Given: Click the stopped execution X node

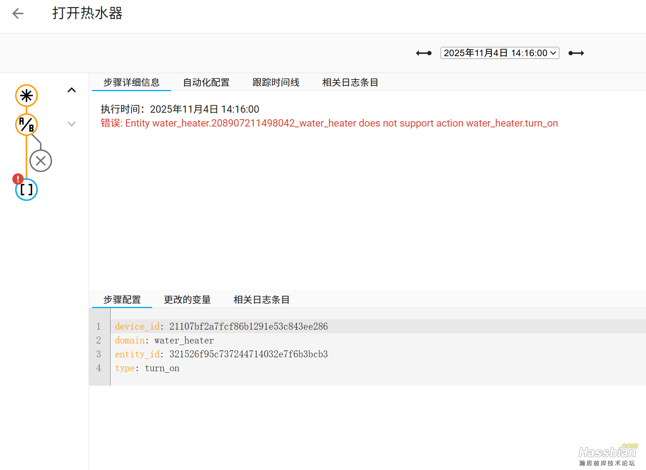Looking at the screenshot, I should tap(40, 161).
